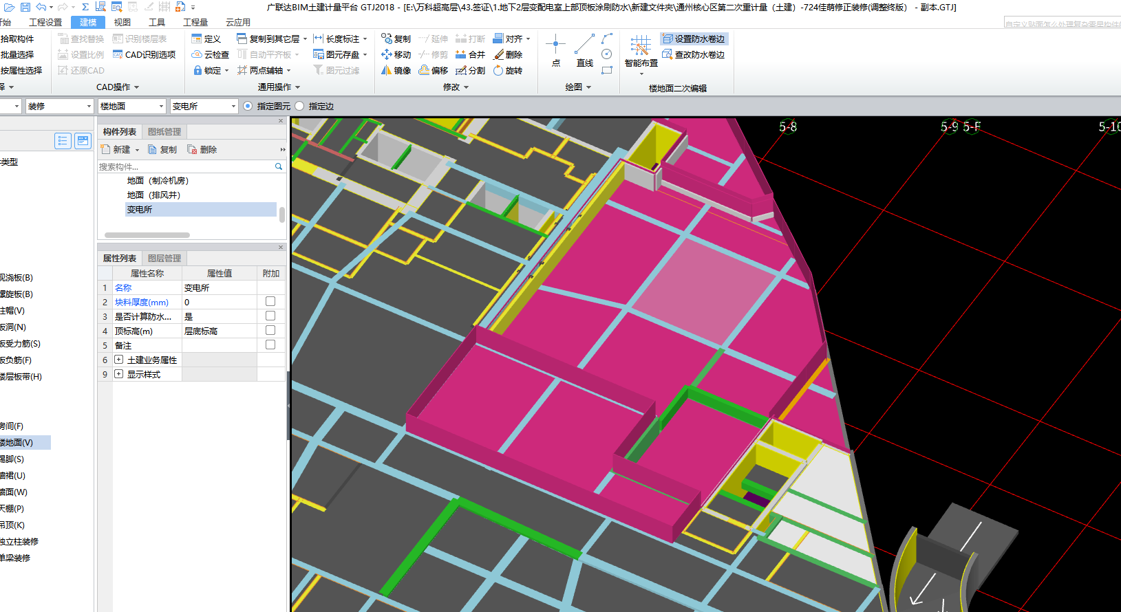
Task: Undo the last action with the undo arrow
Action: pos(41,7)
